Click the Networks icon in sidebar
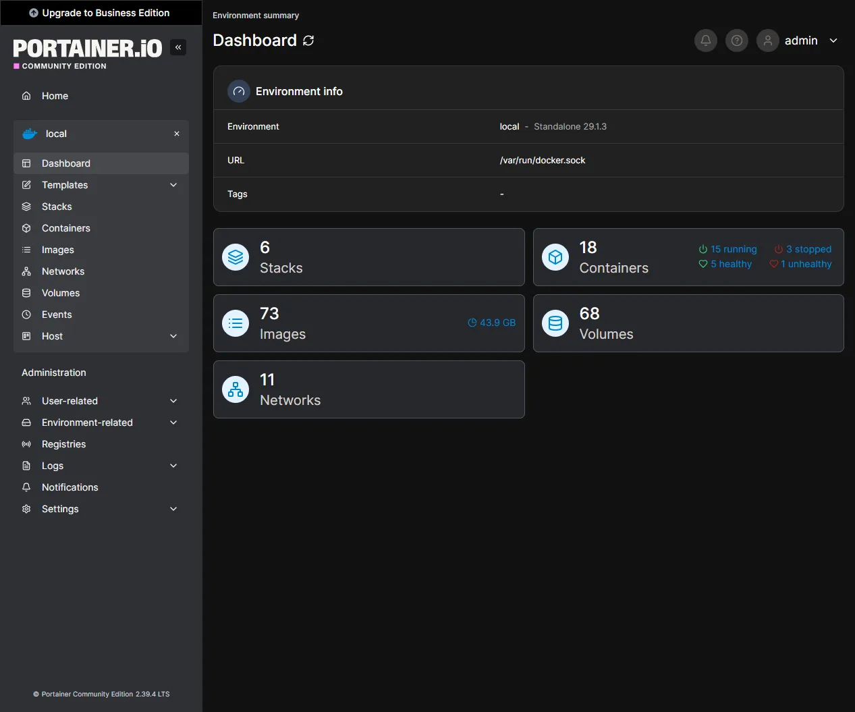855x712 pixels. [26, 271]
